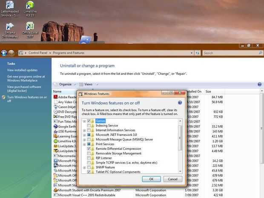Expand the Internet Information Services node
The height and width of the screenshot is (198, 264).
(84, 130)
